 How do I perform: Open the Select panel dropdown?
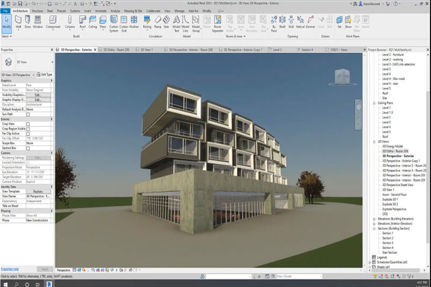[7, 36]
